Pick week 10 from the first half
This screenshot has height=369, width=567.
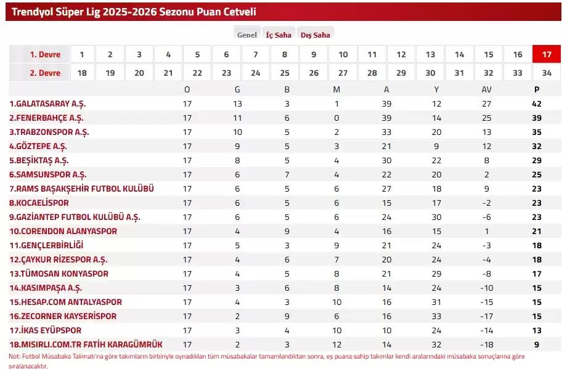(343, 54)
